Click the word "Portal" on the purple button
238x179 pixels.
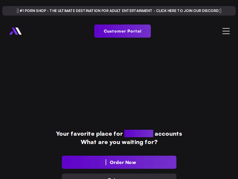pos(134,31)
